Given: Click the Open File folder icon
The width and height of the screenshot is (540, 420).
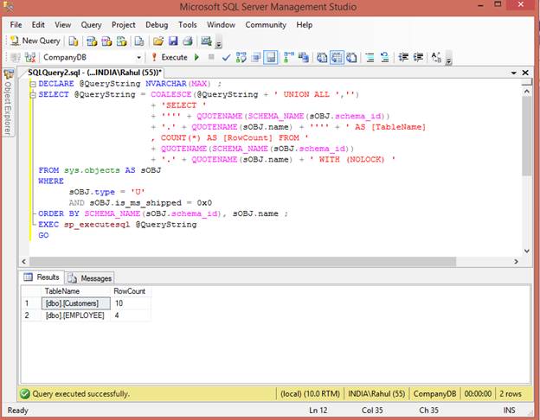Looking at the screenshot, I should coord(158,41).
